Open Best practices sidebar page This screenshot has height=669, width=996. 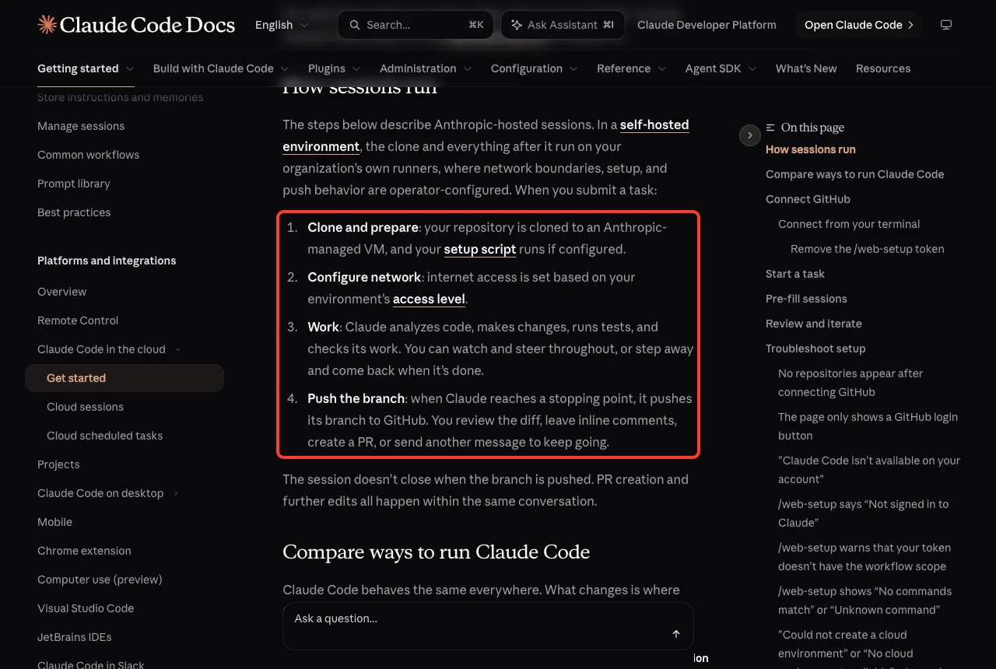(x=74, y=212)
